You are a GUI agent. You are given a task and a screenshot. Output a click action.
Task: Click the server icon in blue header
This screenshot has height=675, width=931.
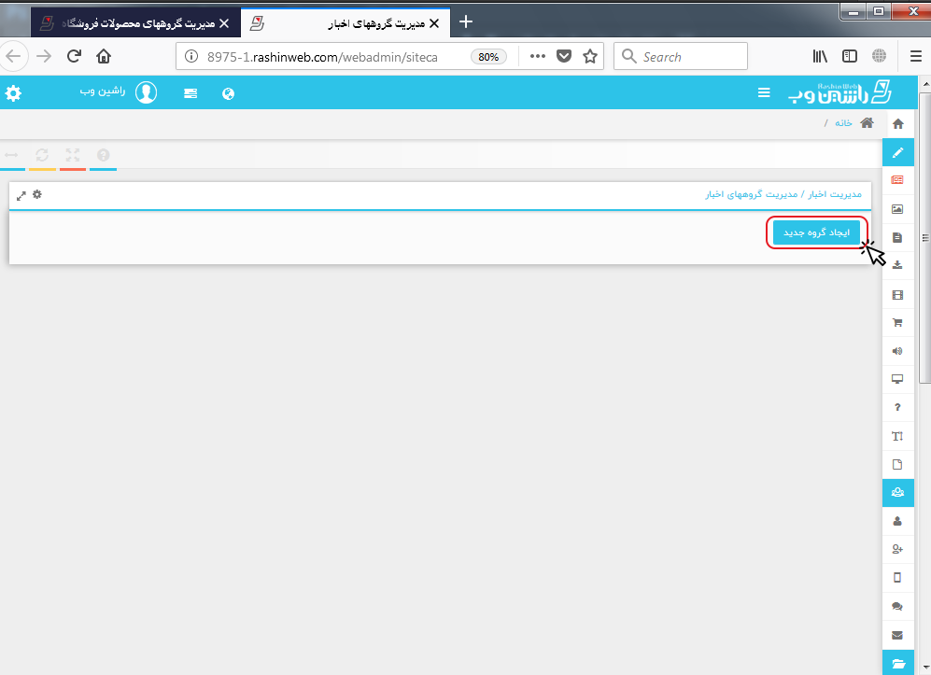[x=190, y=93]
